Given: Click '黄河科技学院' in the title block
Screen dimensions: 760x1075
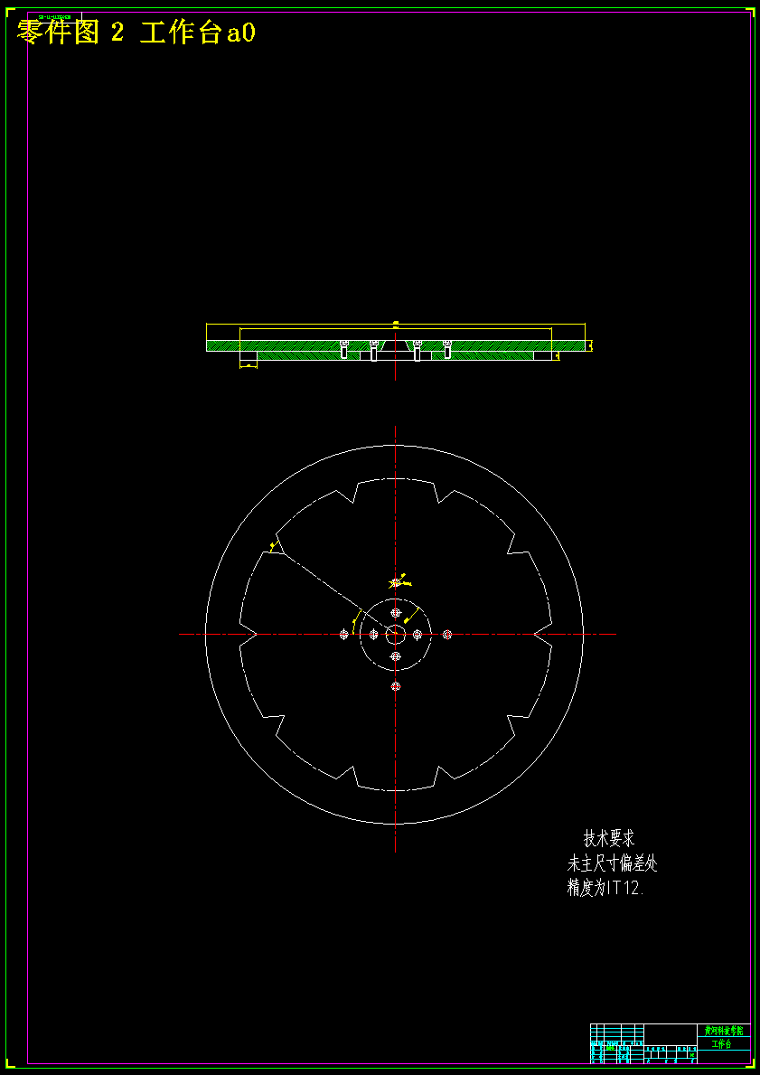Looking at the screenshot, I should [x=724, y=1031].
